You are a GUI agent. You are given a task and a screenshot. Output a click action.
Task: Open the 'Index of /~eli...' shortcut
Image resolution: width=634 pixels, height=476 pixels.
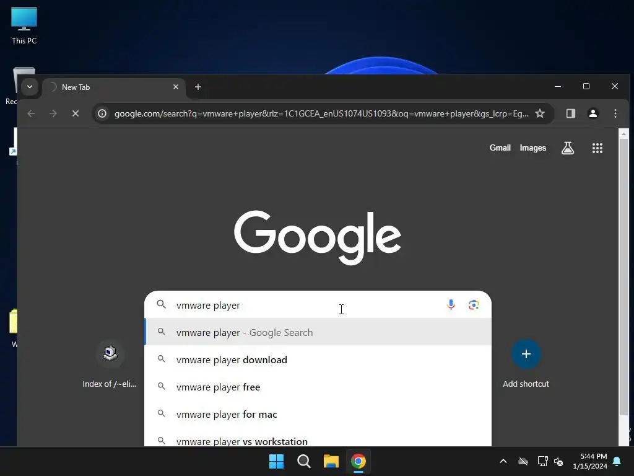pyautogui.click(x=110, y=364)
